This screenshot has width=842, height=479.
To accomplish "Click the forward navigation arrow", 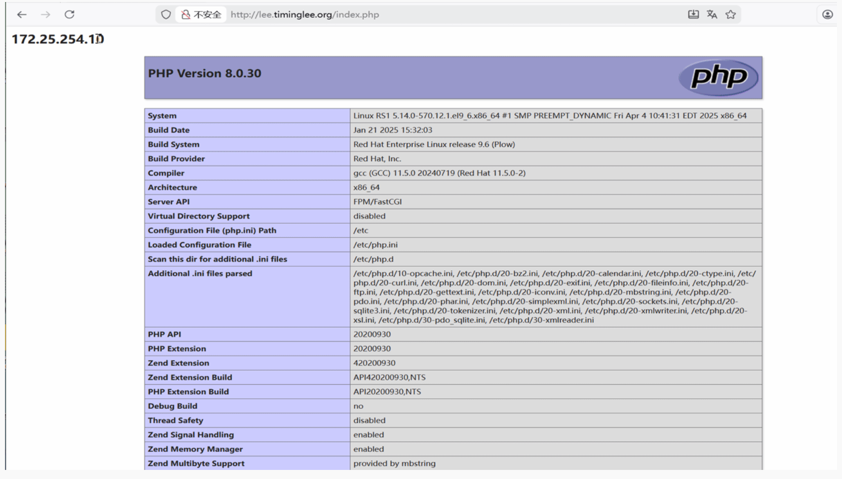I will pyautogui.click(x=46, y=15).
